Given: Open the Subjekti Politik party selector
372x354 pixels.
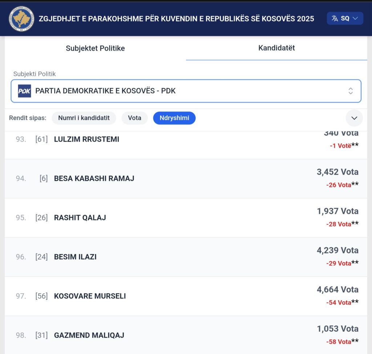Looking at the screenshot, I should click(x=186, y=91).
